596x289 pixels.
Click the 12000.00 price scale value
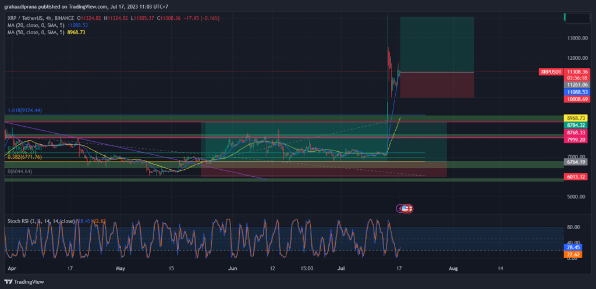577,58
